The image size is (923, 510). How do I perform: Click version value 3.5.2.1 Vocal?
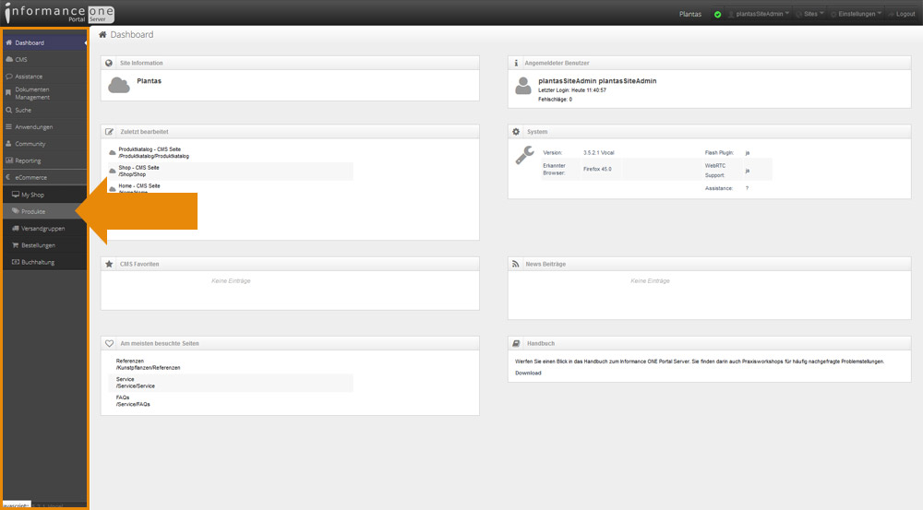[x=599, y=153]
